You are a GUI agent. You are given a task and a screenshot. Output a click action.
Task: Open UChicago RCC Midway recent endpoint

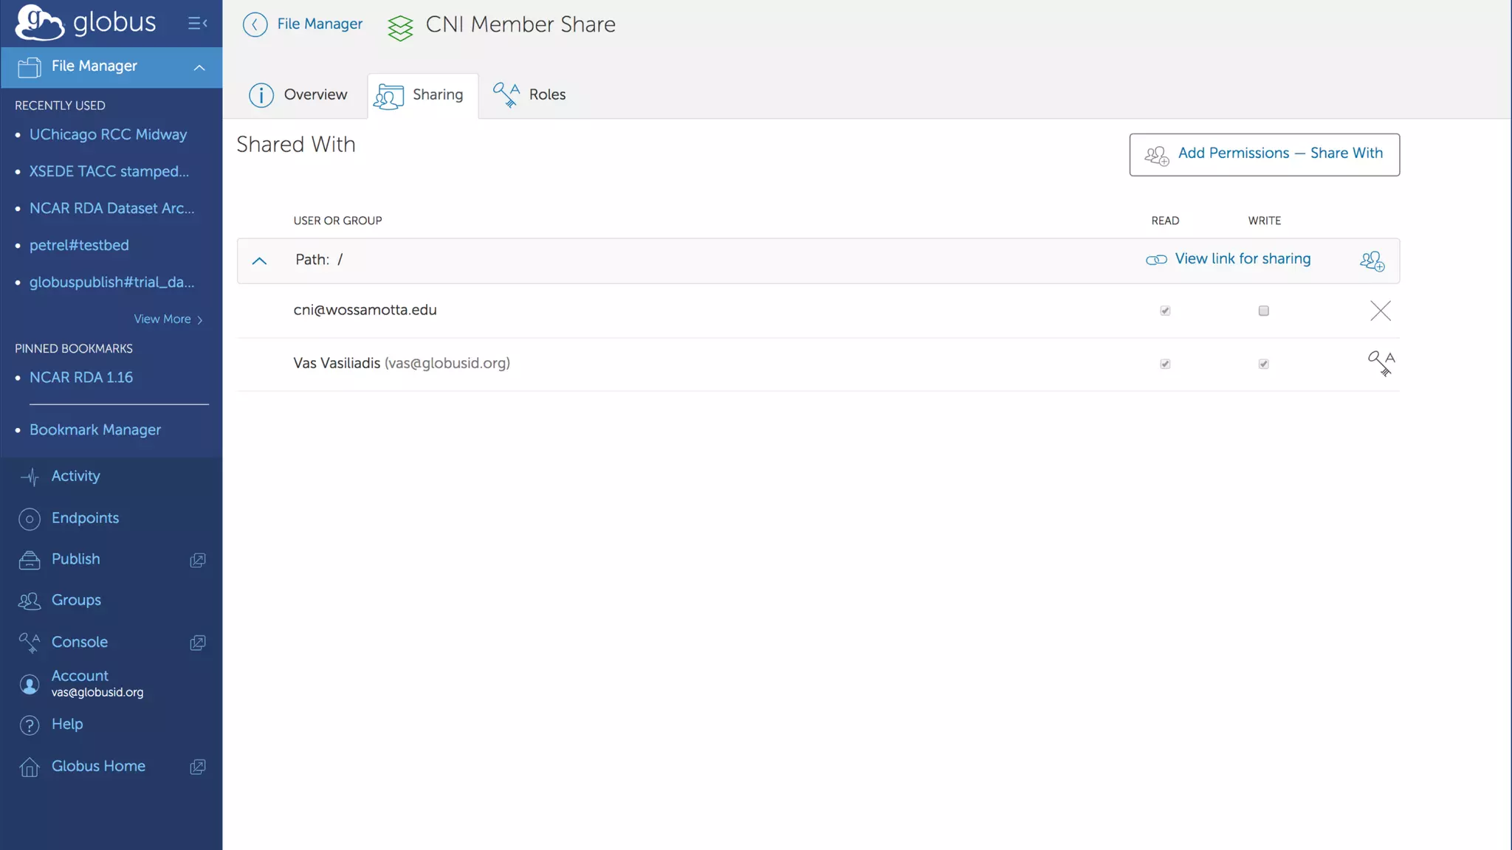point(108,134)
